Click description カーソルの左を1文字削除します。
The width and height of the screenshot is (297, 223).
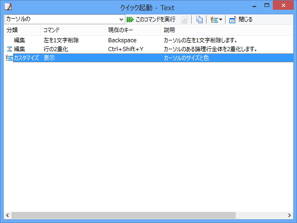pyautogui.click(x=200, y=40)
